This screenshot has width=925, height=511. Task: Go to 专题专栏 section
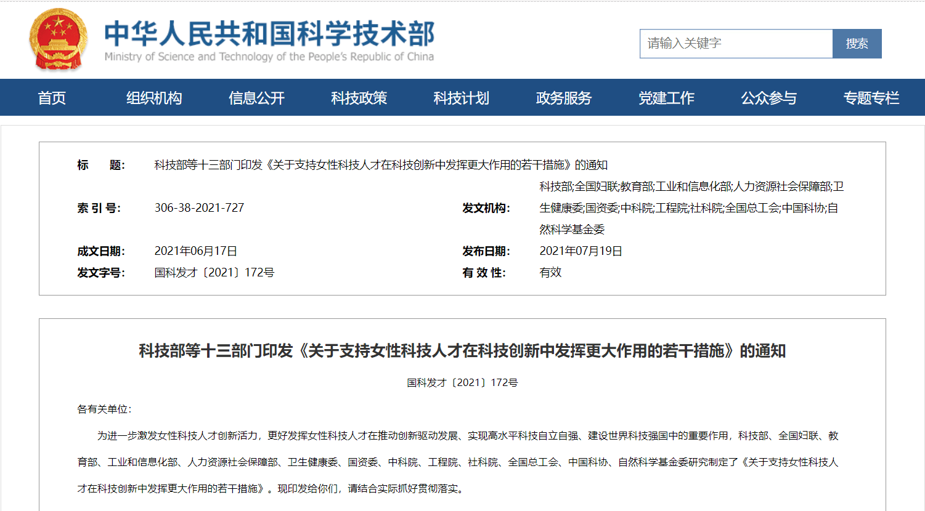click(x=871, y=98)
